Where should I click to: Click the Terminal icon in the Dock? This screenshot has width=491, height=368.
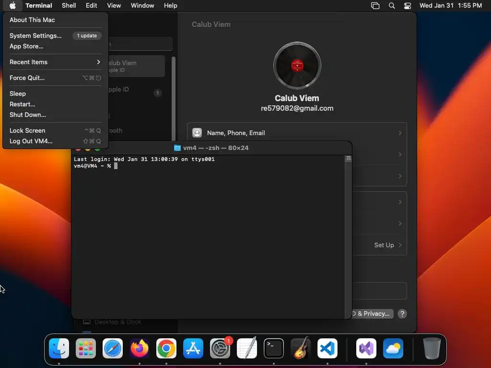(x=274, y=348)
